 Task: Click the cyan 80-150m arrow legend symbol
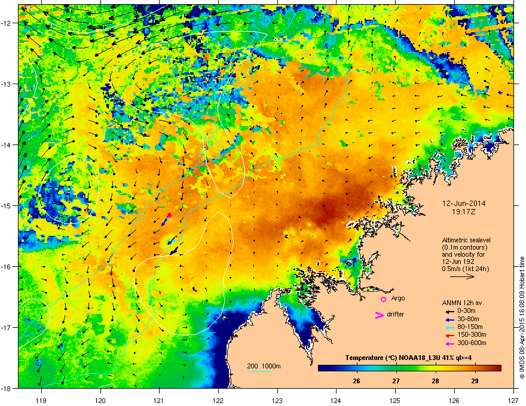(450, 328)
